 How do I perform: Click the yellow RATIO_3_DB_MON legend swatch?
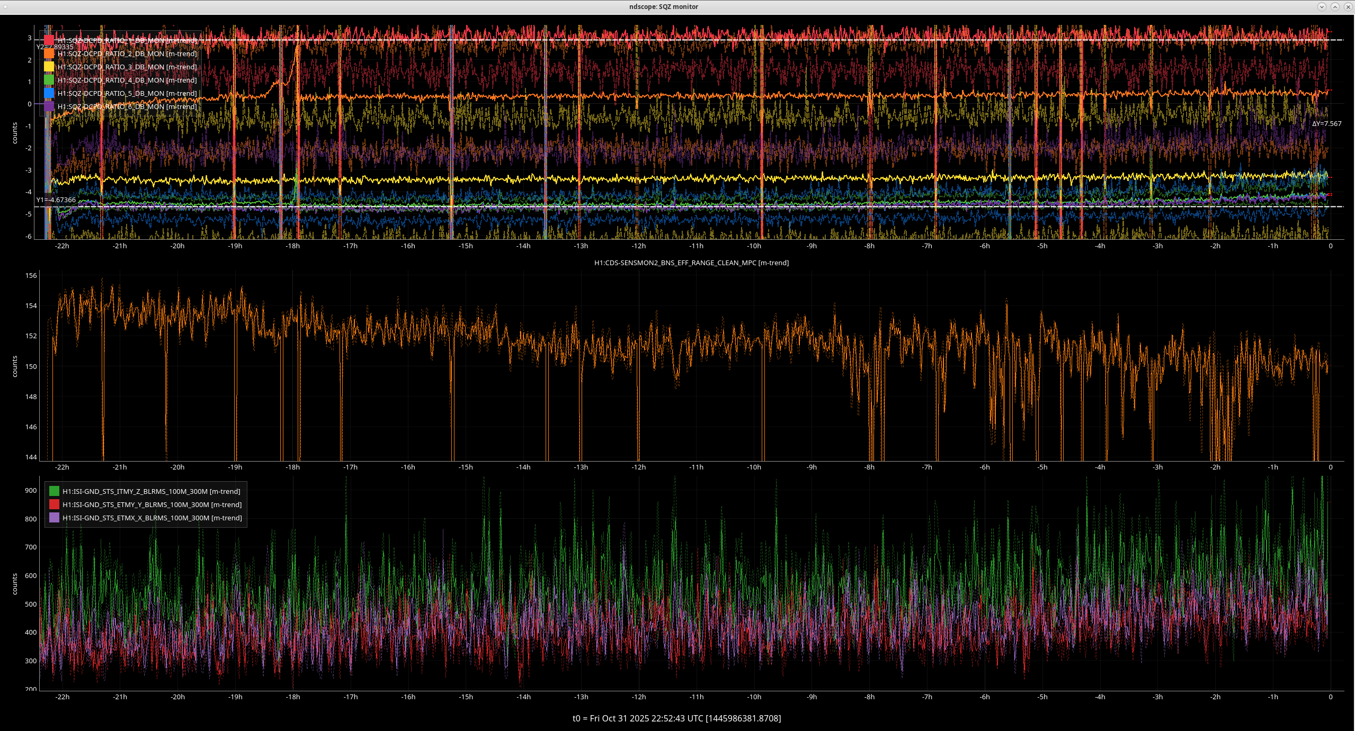(49, 67)
